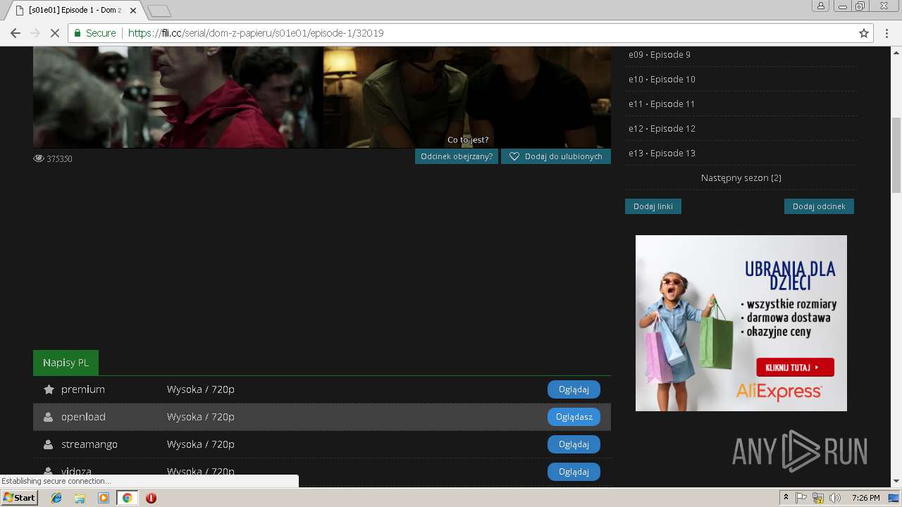
Task: Click the Secure padlock indicator
Action: (94, 33)
